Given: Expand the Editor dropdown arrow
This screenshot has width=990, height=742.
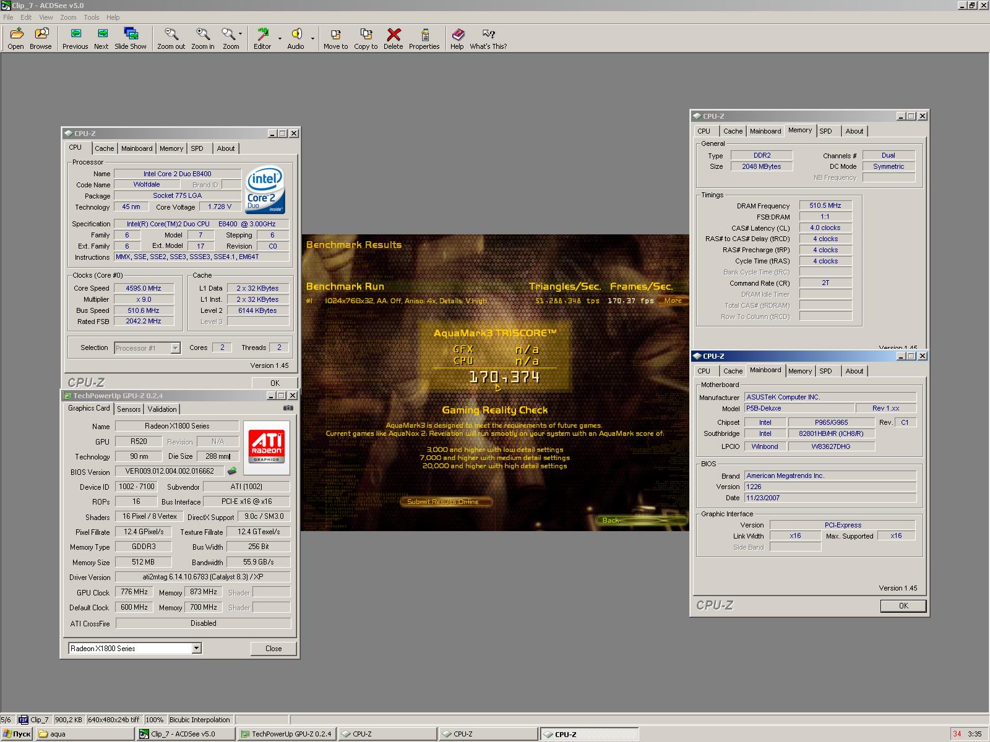Looking at the screenshot, I should [280, 38].
